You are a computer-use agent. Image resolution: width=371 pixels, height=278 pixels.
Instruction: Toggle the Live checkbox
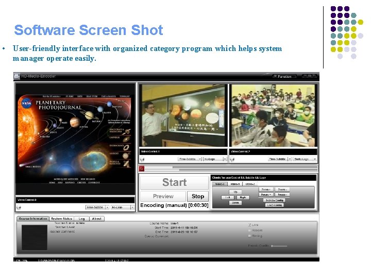[249, 224]
